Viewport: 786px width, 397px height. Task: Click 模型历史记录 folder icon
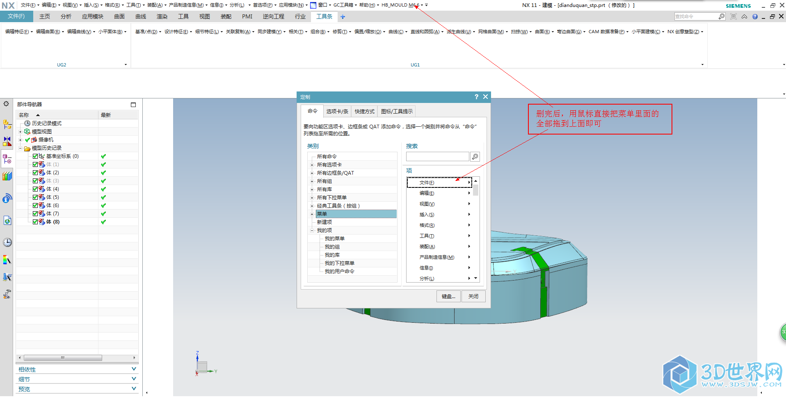pyautogui.click(x=27, y=148)
